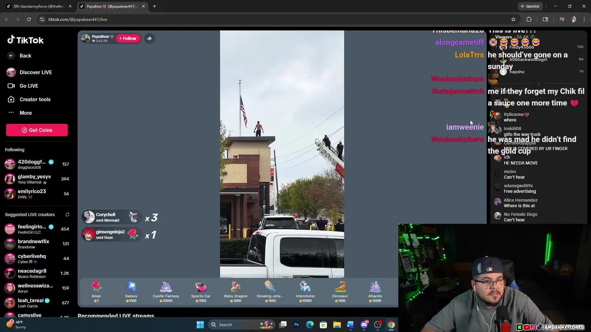
Task: Open the browser extensions puzzle icon
Action: pyautogui.click(x=529, y=19)
